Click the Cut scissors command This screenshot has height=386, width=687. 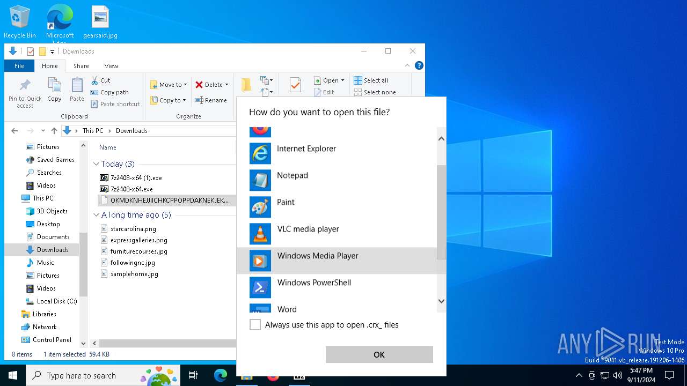(100, 80)
